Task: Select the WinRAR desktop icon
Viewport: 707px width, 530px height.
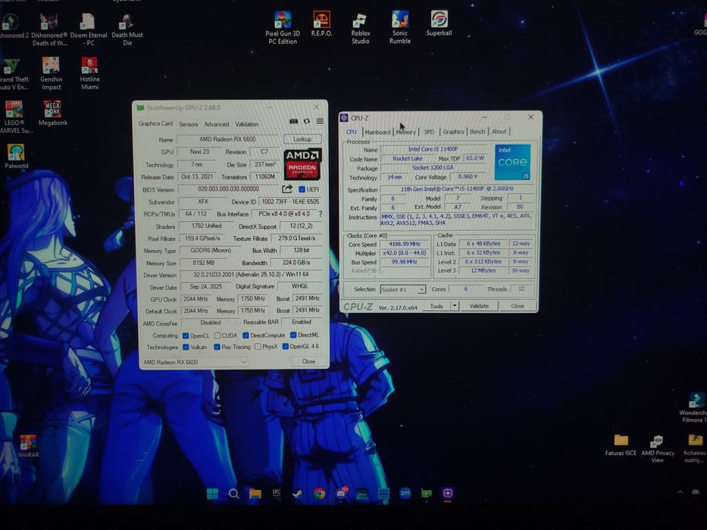Action: click(28, 446)
